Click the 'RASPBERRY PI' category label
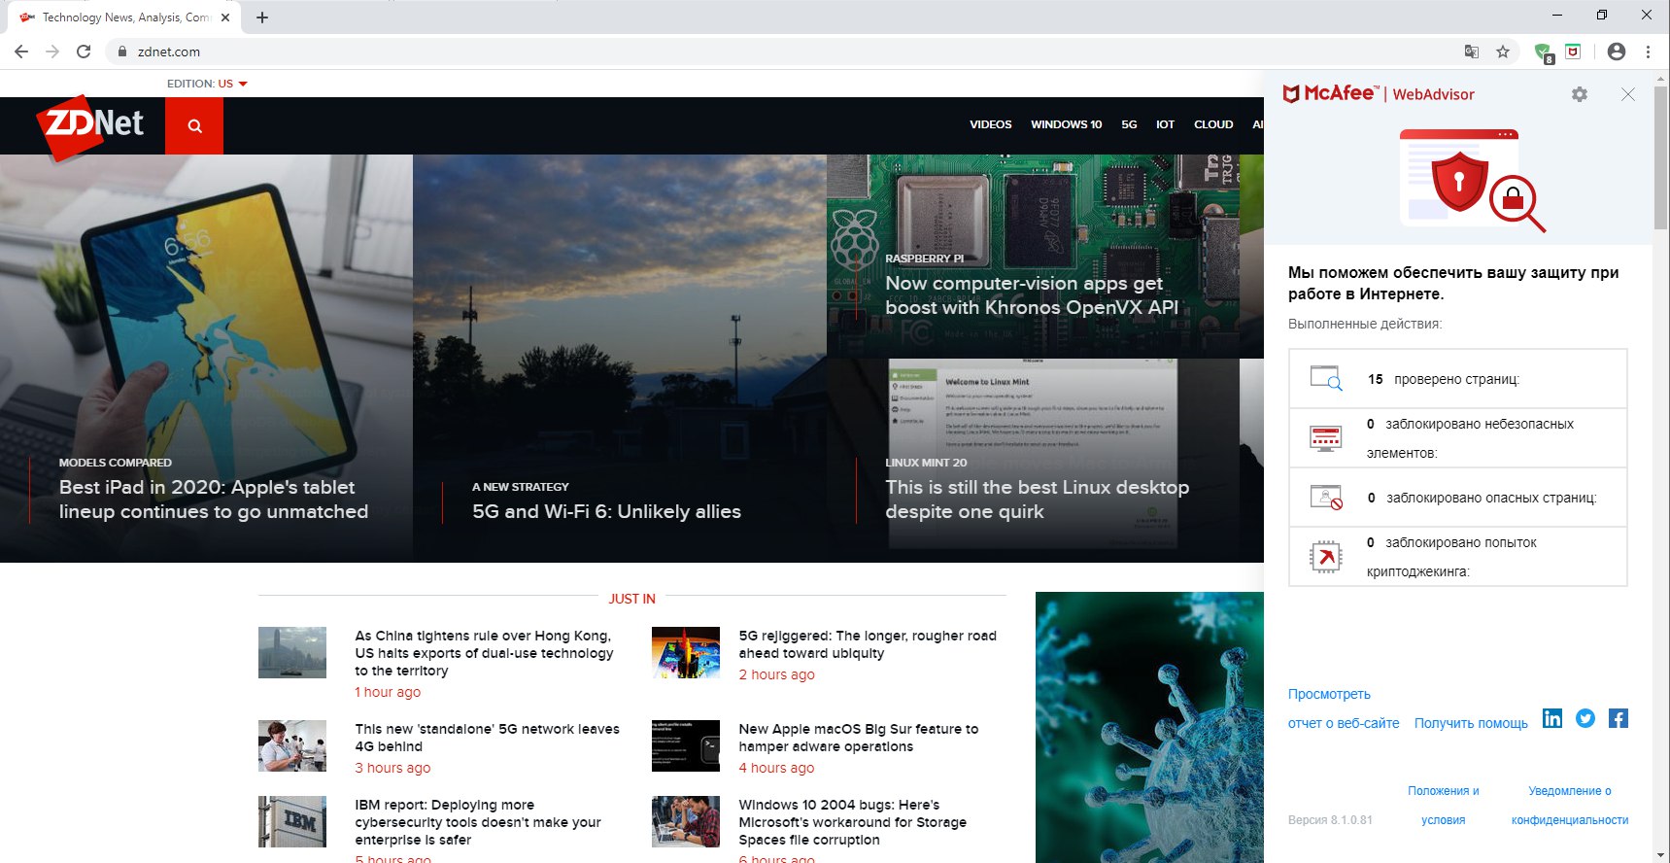 point(924,259)
